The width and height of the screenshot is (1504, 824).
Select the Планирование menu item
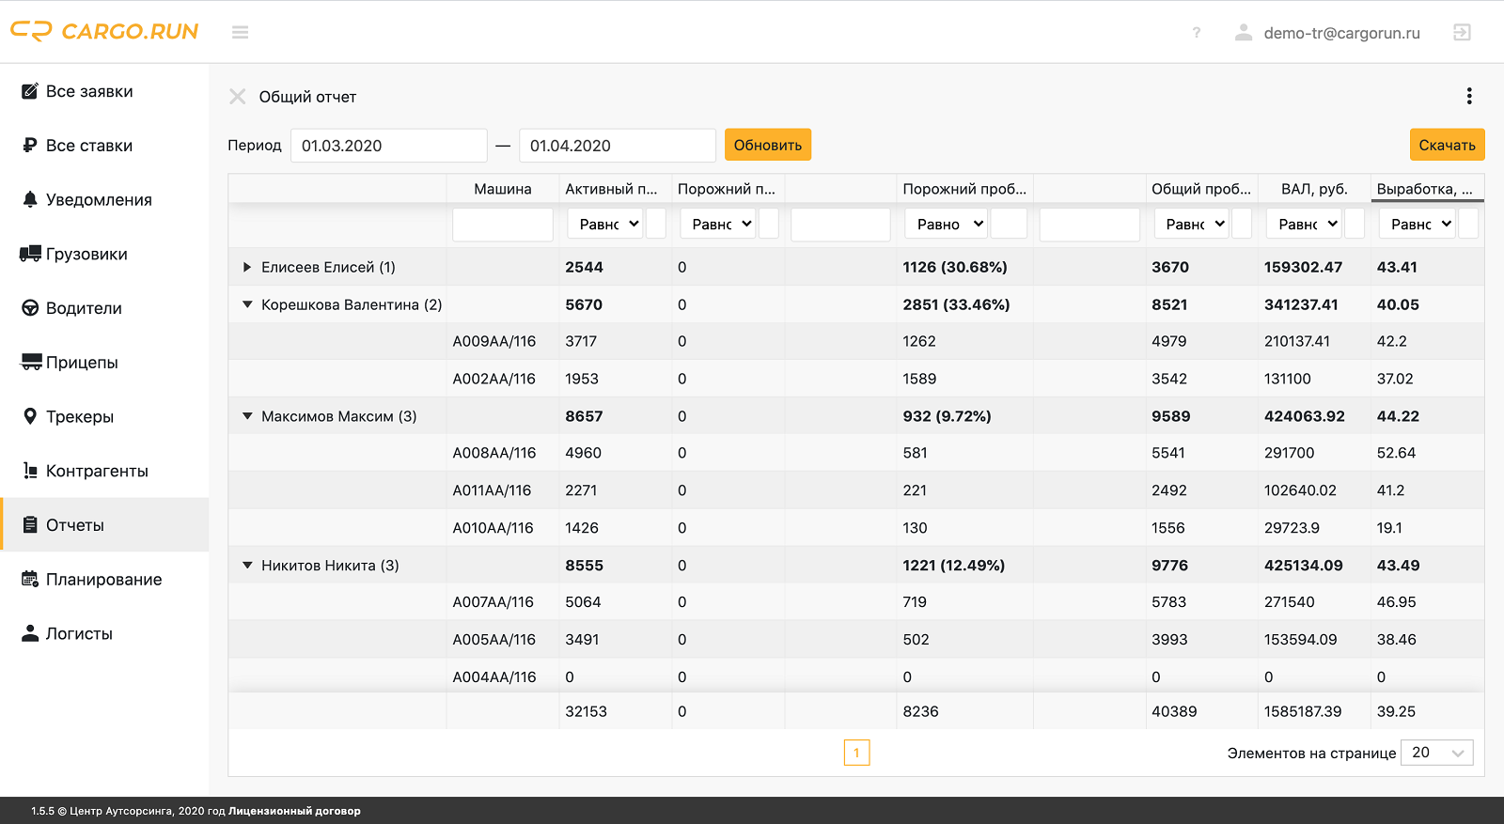(104, 579)
